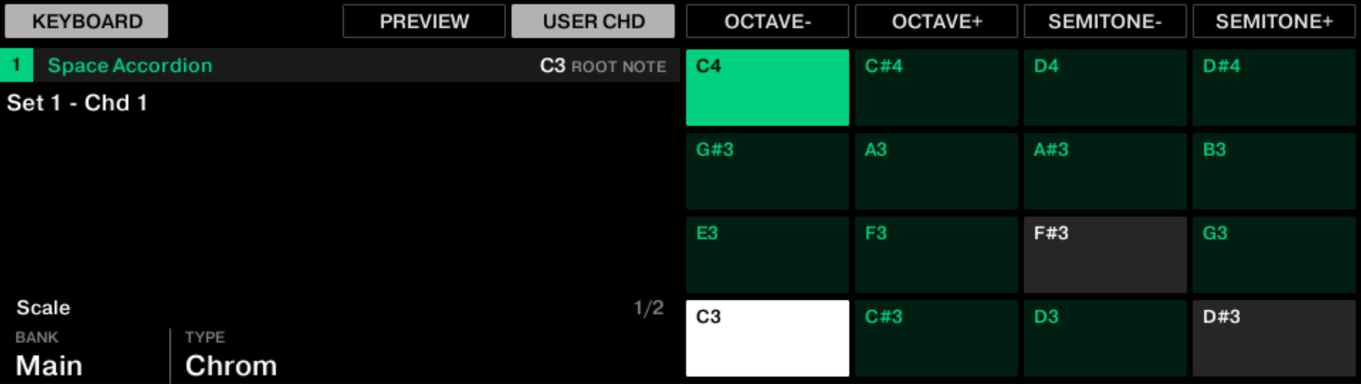
Task: Click the 1/2 Scale page indicator
Action: 648,308
